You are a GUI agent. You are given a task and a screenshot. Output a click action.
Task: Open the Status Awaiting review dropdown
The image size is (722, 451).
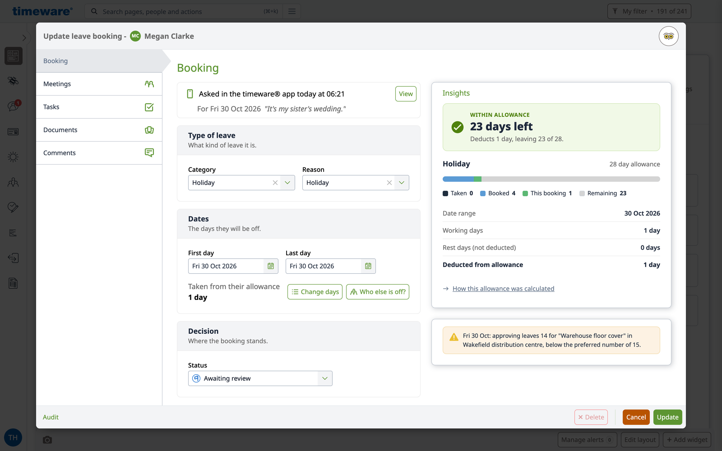click(260, 378)
